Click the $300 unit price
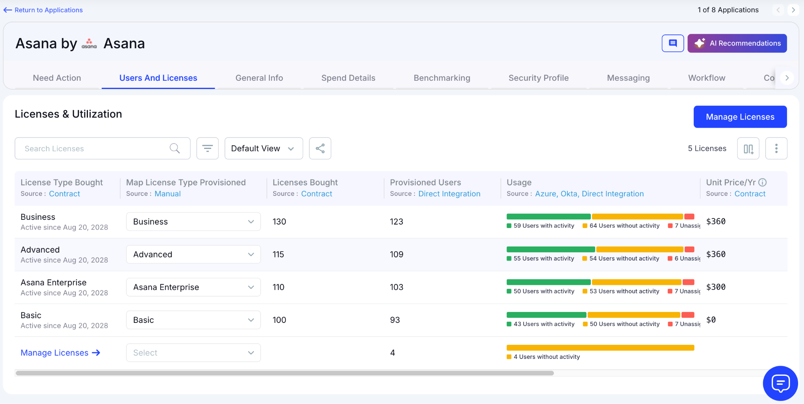This screenshot has height=404, width=804. click(716, 287)
